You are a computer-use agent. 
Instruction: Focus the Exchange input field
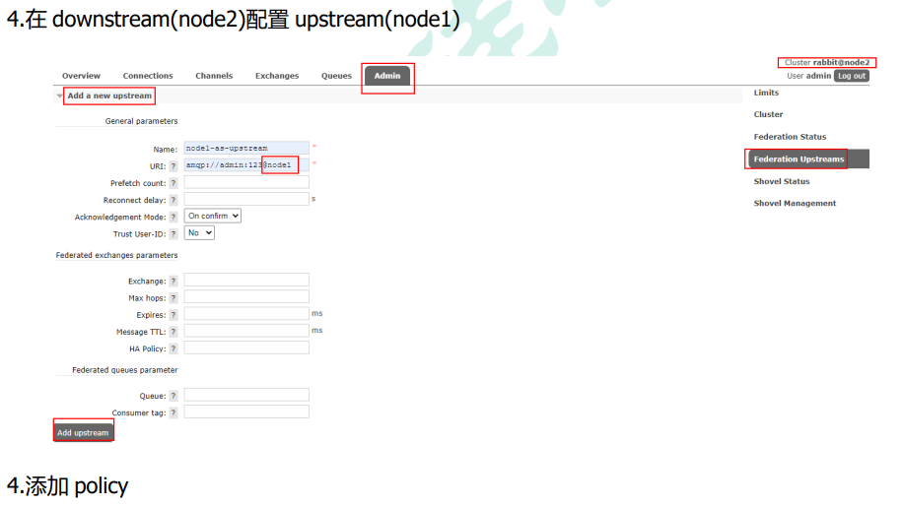coord(246,280)
